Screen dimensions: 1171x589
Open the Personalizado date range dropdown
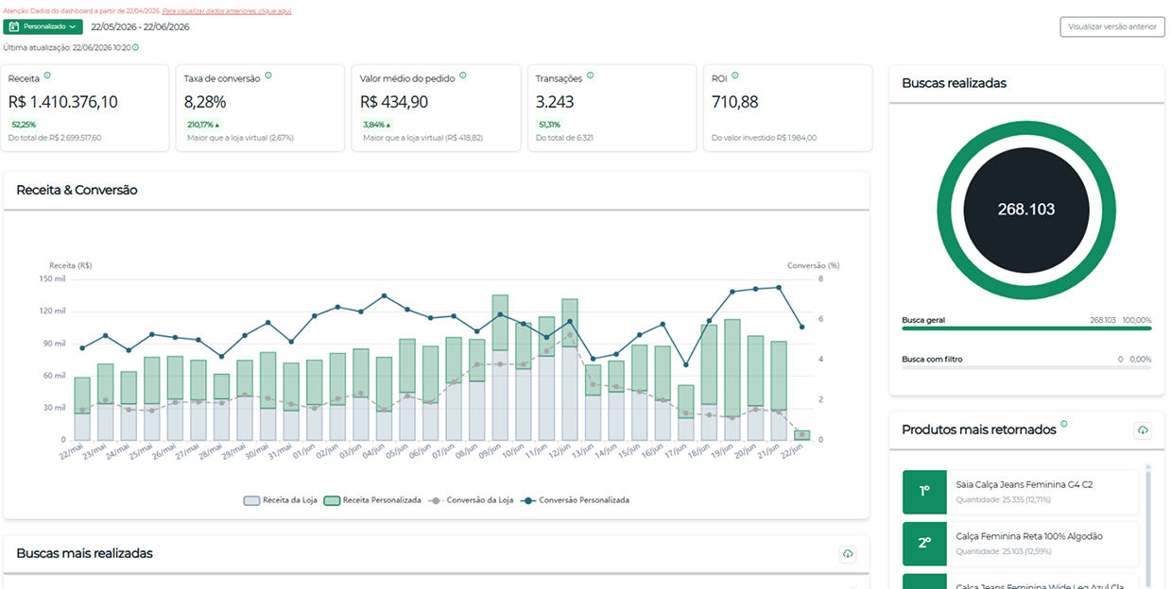point(43,26)
